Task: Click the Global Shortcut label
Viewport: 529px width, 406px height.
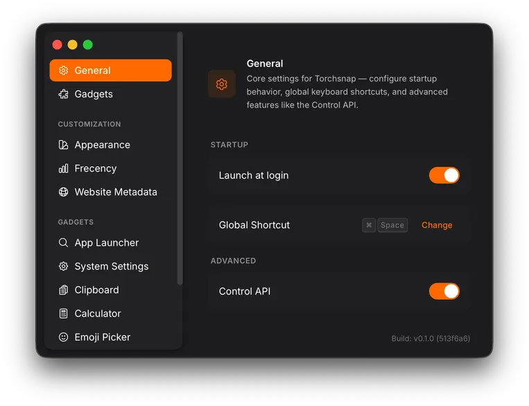Action: (x=254, y=225)
